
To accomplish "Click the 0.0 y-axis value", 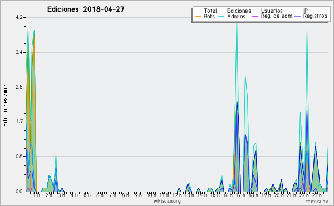I will coord(19,192).
